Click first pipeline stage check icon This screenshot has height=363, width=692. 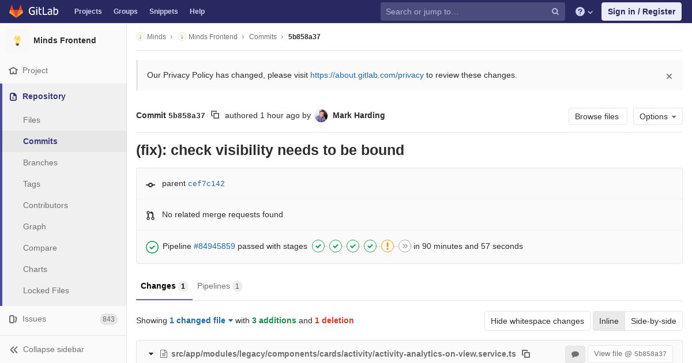318,246
